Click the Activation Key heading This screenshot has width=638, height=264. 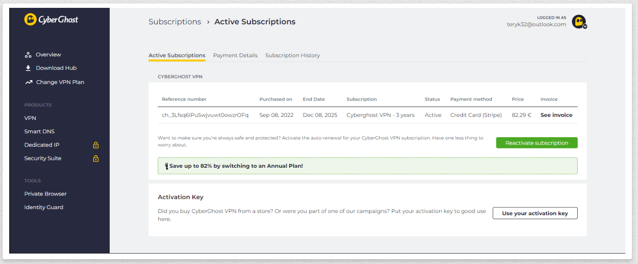tap(180, 197)
